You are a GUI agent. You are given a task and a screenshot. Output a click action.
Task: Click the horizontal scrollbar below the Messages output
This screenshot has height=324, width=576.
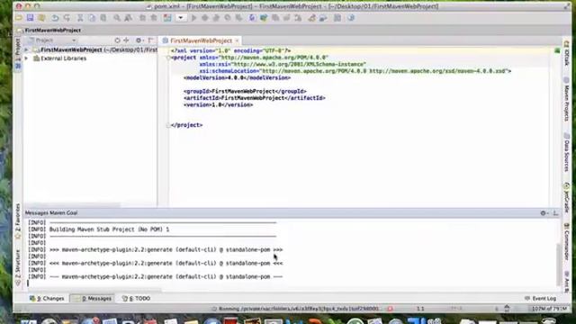point(94,290)
